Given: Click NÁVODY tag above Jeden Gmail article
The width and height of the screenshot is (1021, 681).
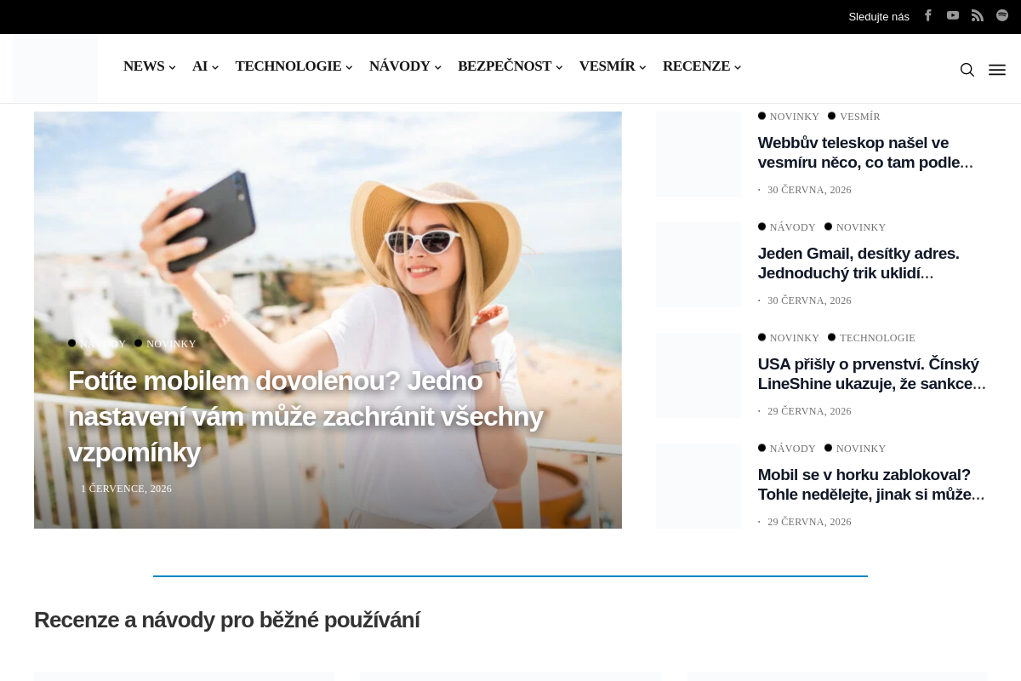Looking at the screenshot, I should [793, 227].
